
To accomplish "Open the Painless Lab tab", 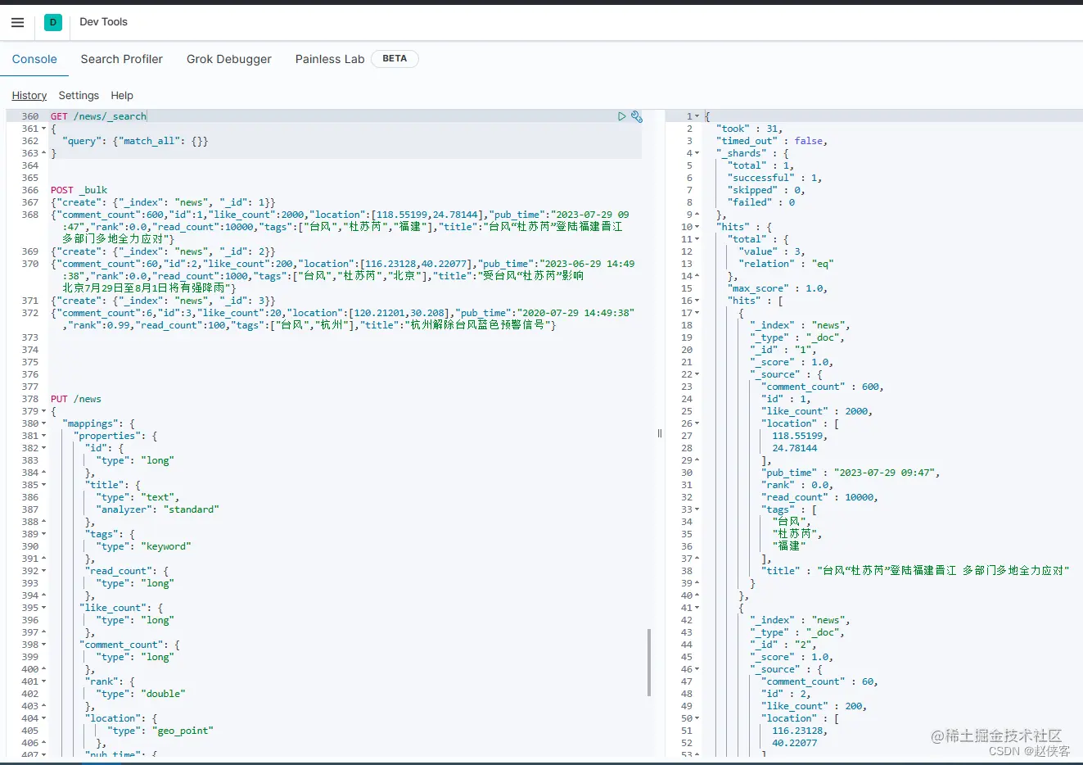I will pyautogui.click(x=330, y=59).
